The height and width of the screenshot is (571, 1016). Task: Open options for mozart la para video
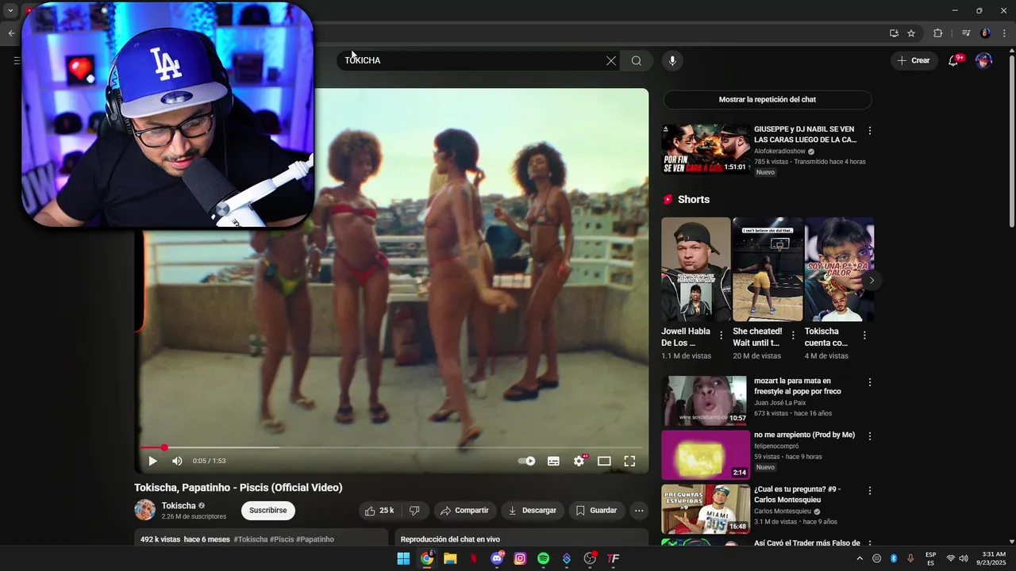coord(870,382)
